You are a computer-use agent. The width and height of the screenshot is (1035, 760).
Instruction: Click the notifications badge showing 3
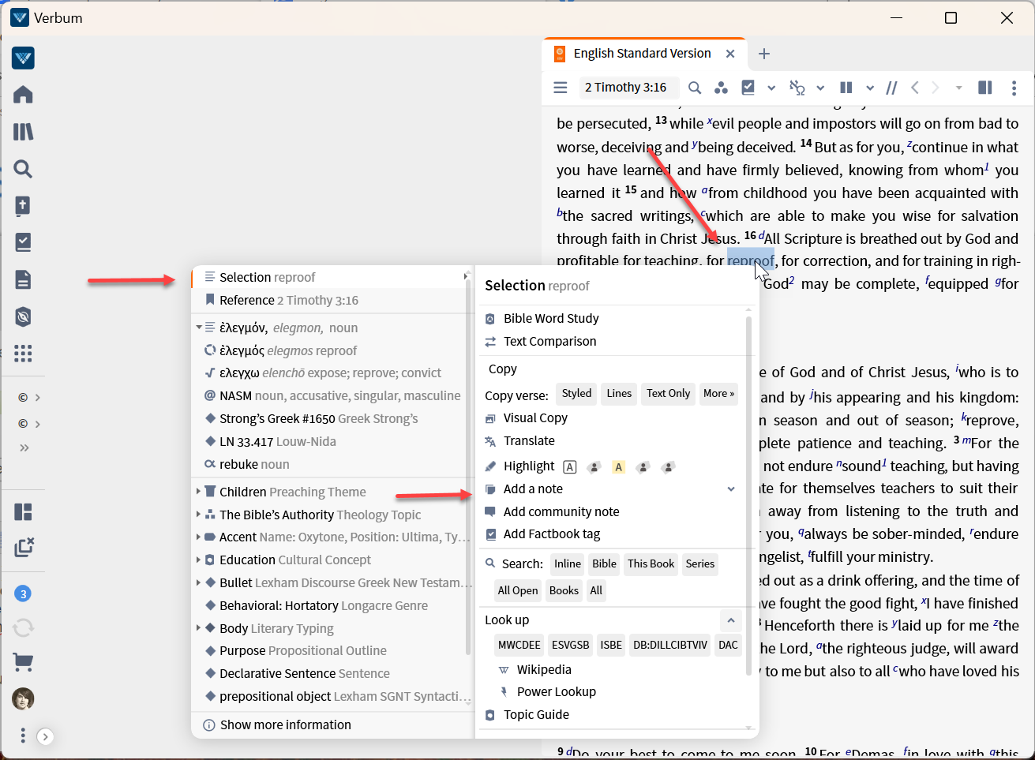(23, 593)
